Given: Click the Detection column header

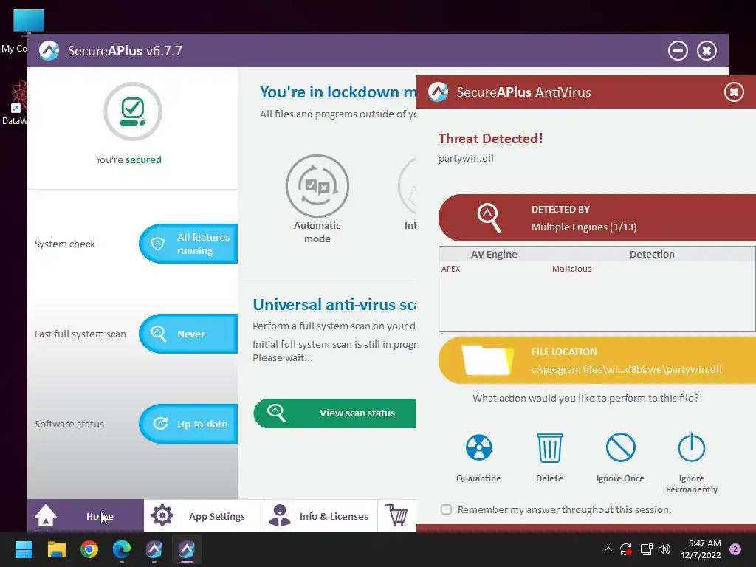Looking at the screenshot, I should tap(652, 254).
